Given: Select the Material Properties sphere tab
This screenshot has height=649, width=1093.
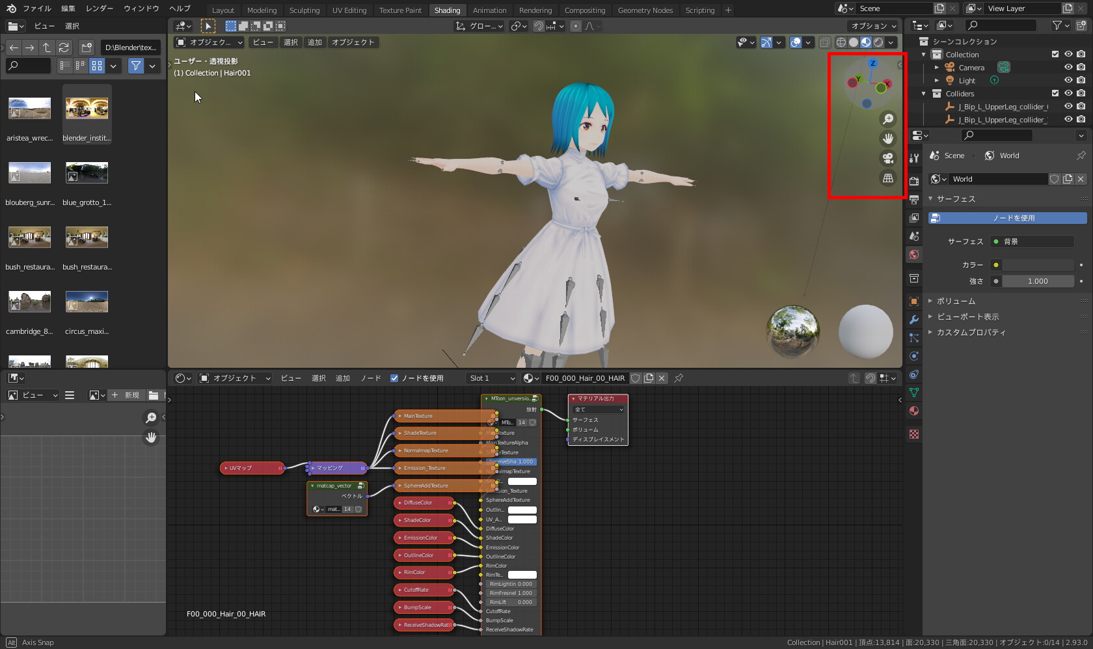Looking at the screenshot, I should tap(913, 411).
